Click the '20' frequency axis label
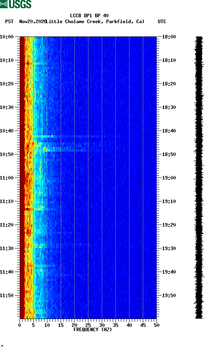The height and width of the screenshot is (350, 216). coord(74,325)
